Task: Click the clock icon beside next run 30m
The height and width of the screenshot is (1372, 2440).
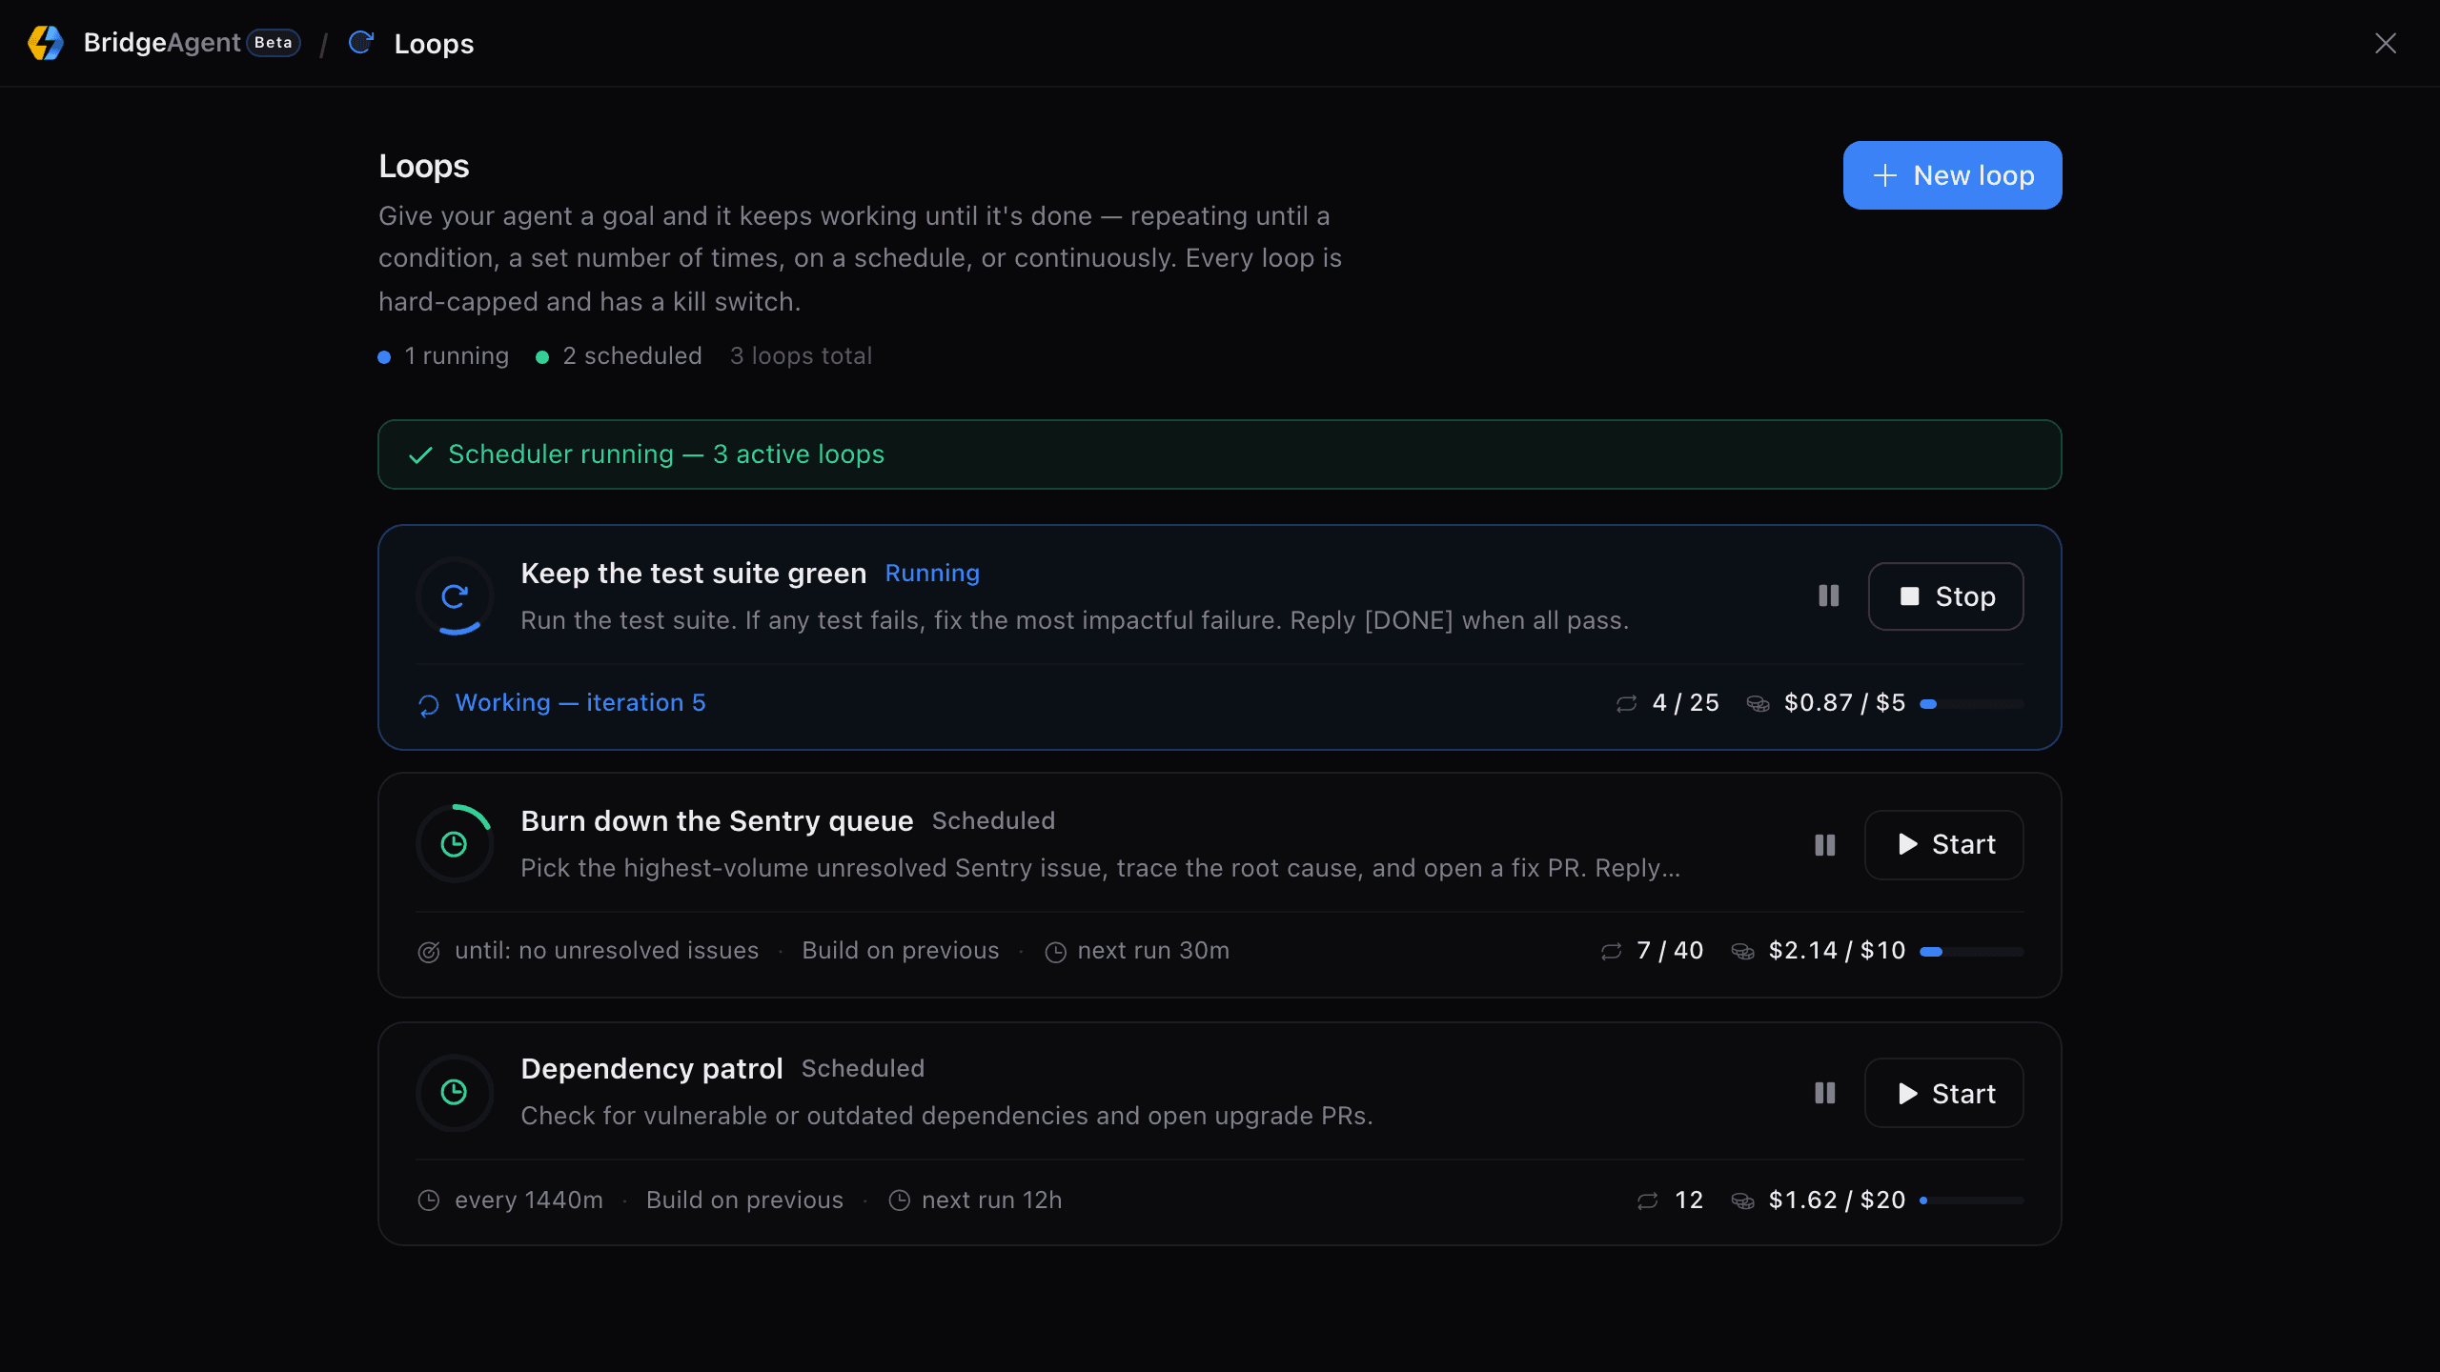Action: (x=1055, y=952)
